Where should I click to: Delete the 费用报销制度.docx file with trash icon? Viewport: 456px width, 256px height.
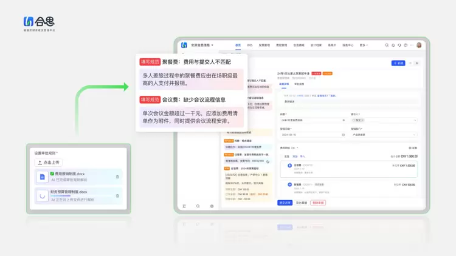click(x=117, y=177)
